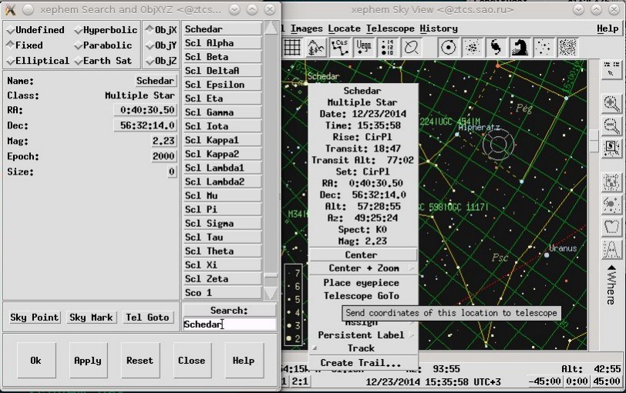
Task: Click the Ok button
Action: point(36,361)
